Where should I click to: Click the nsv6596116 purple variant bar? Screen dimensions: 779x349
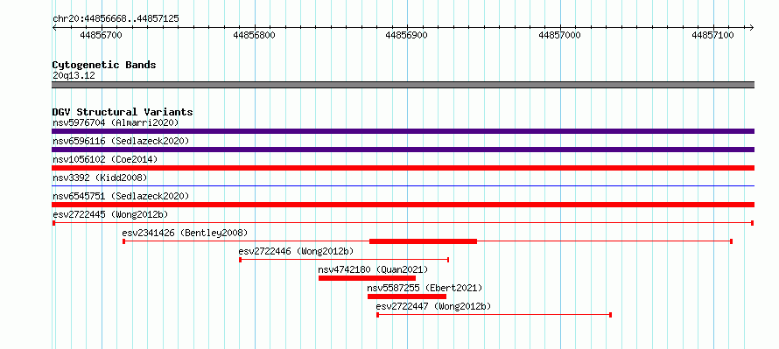point(403,150)
